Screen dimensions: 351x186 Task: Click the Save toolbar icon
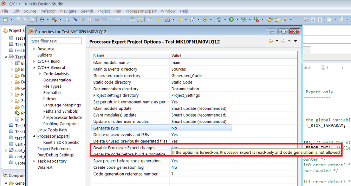[x=18, y=20]
